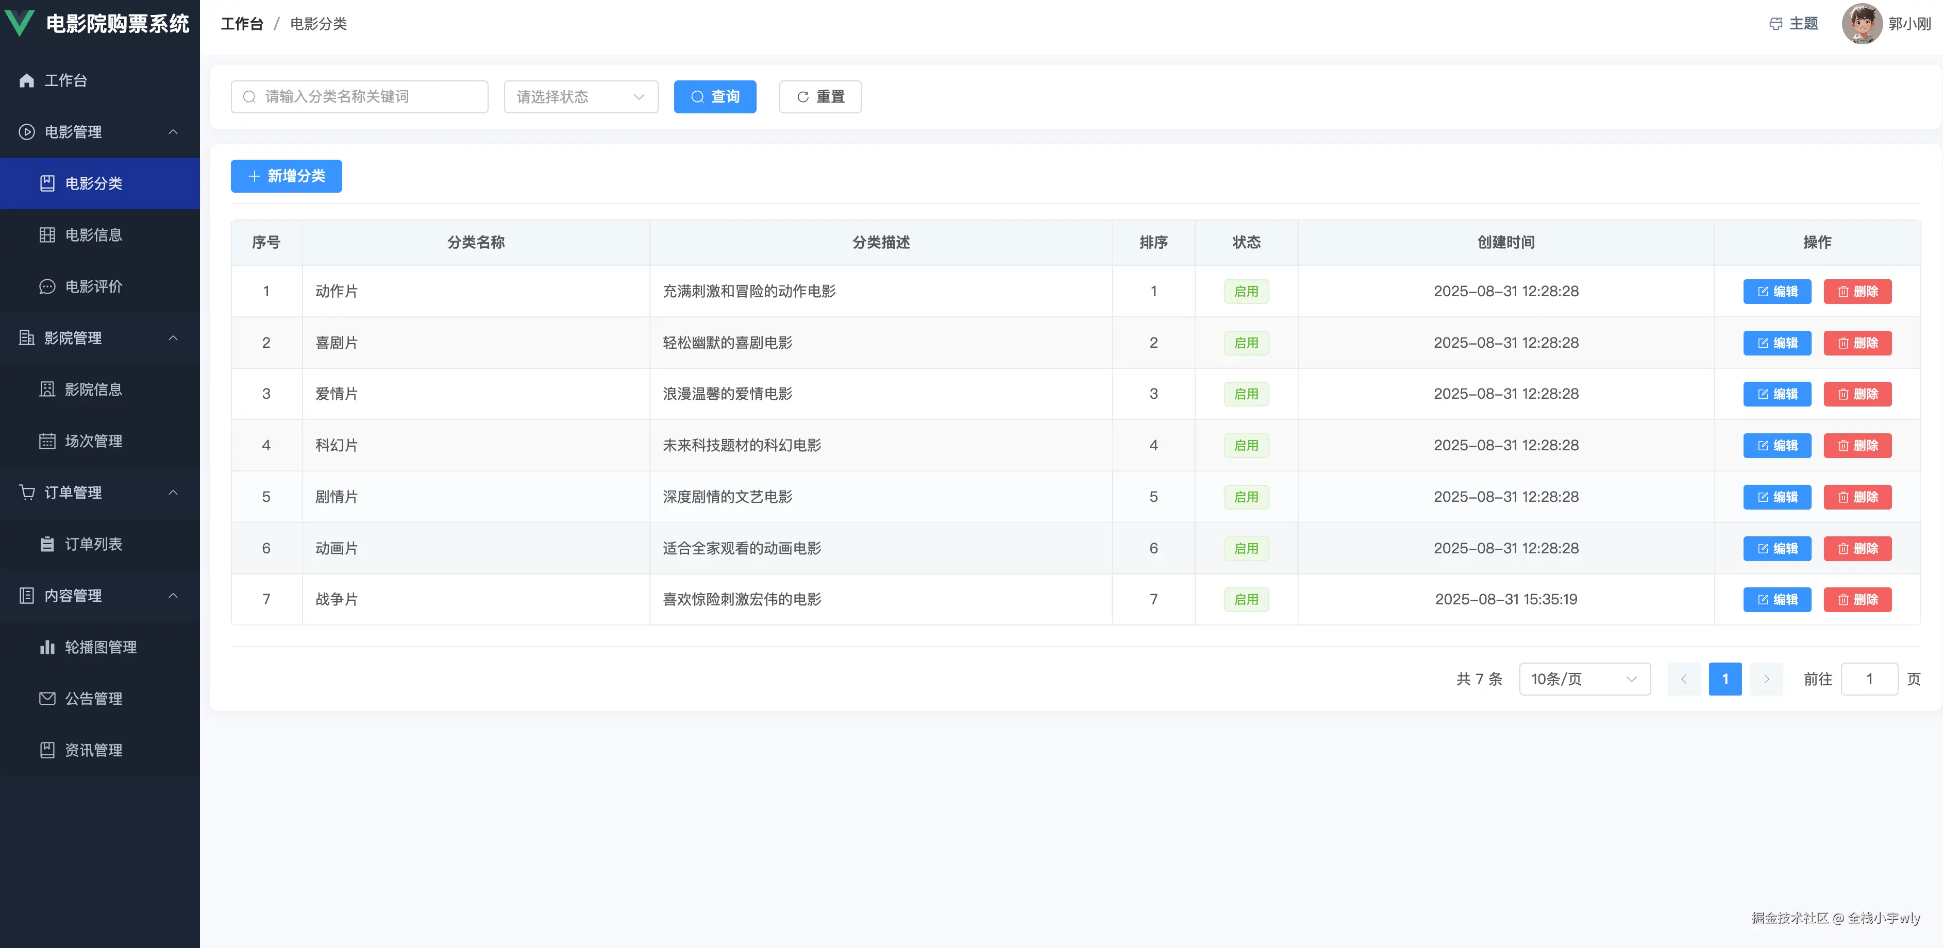Toggle 启用 status for 动作片 category

pos(1246,291)
